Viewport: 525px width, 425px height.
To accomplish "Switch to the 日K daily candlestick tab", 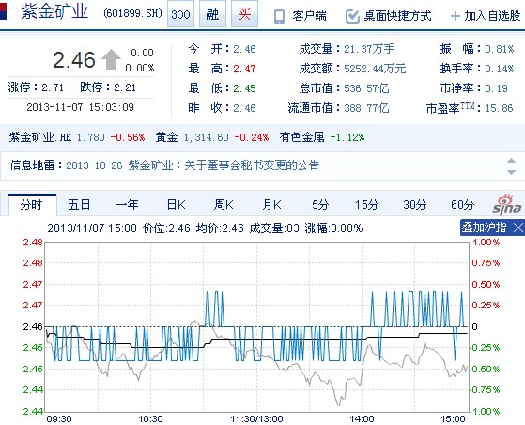I will [176, 204].
